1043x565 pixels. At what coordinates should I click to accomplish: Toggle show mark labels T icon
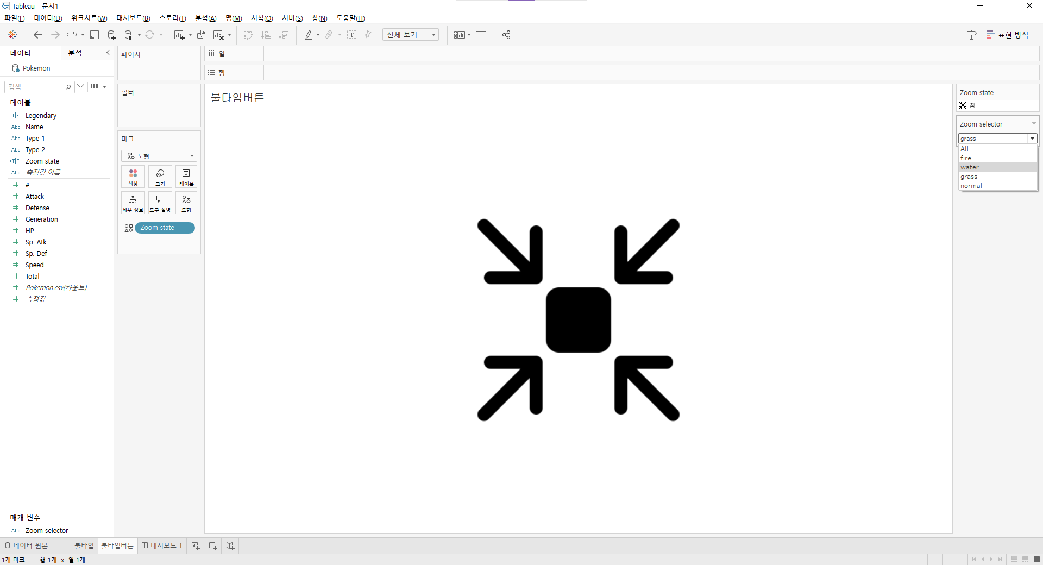352,35
